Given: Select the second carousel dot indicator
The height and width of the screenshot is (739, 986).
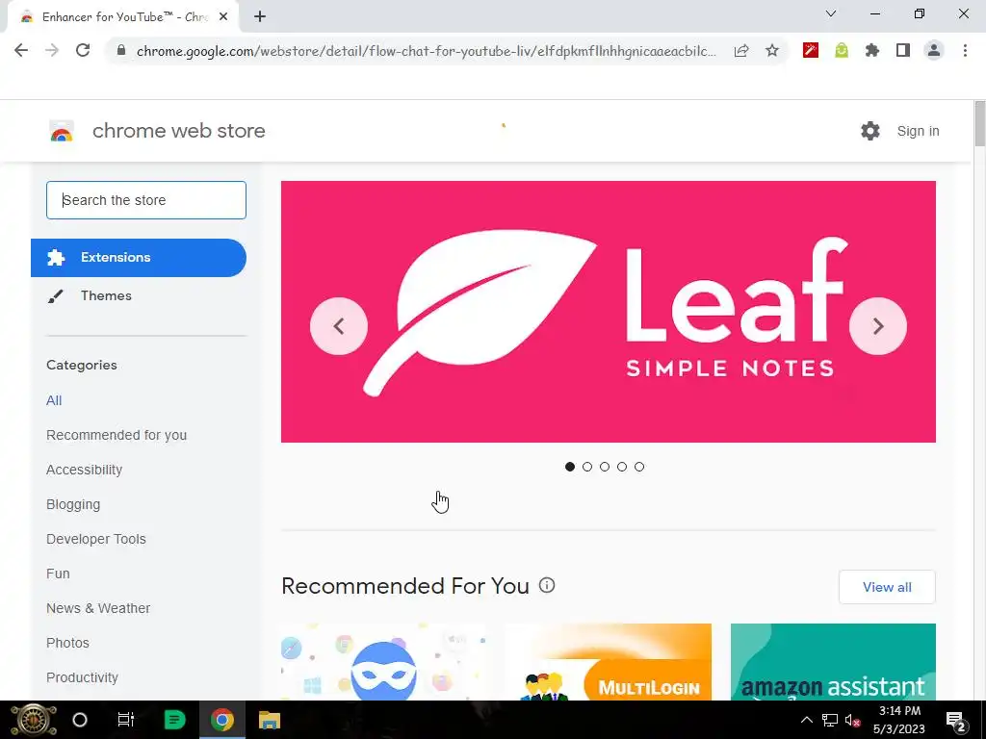Looking at the screenshot, I should pos(587,467).
